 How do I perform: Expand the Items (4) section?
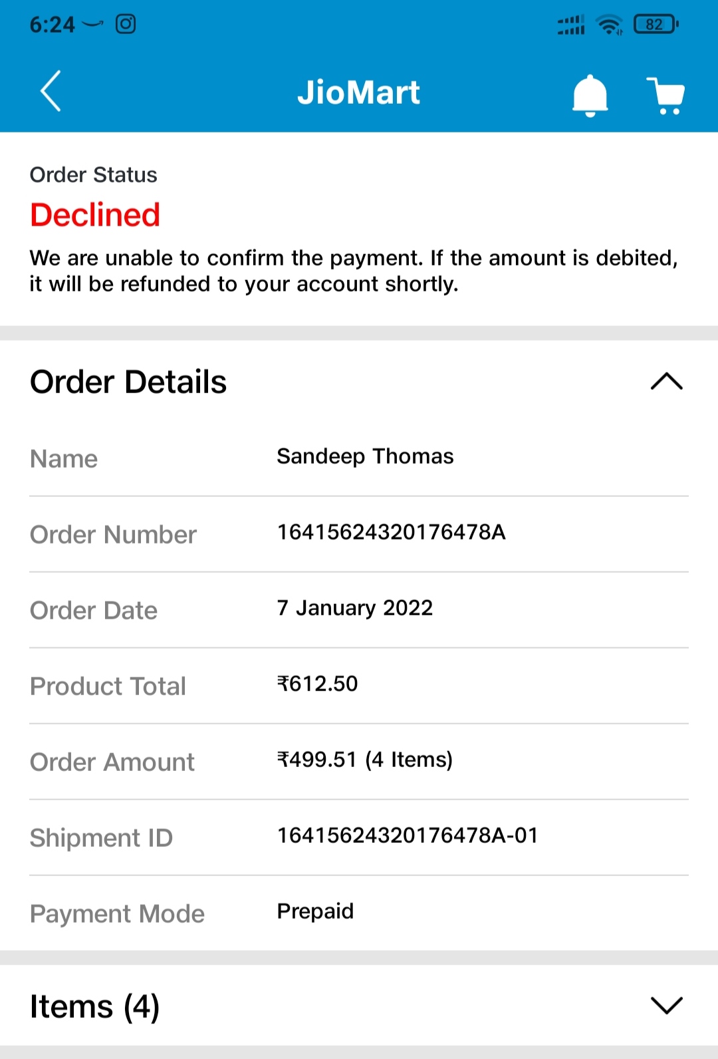click(666, 1005)
